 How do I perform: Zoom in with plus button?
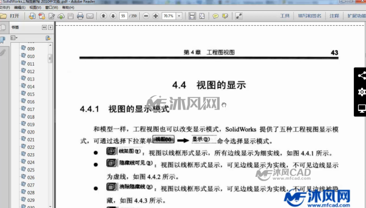155,16
